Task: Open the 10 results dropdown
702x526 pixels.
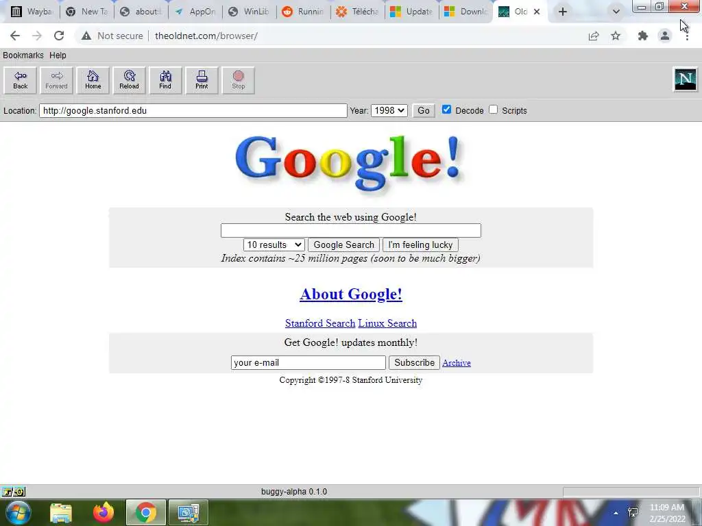Action: 274,245
